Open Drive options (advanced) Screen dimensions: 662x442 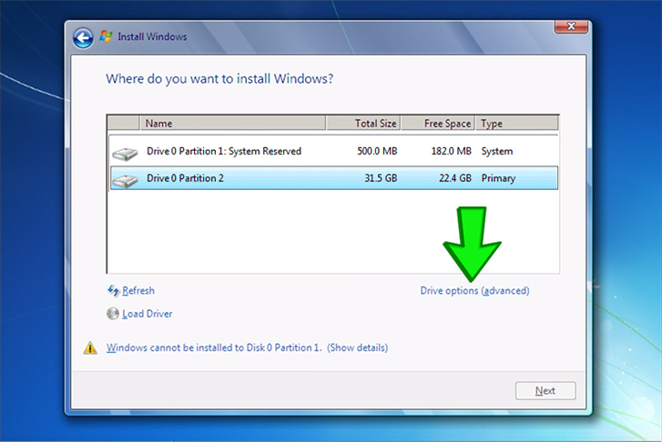click(474, 291)
